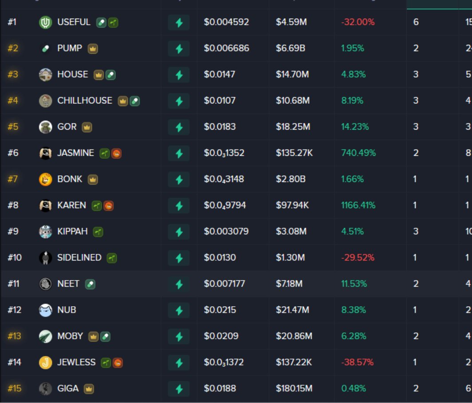472x403 pixels.
Task: Click the lightning quick-buy icon for BONK
Action: 179,180
